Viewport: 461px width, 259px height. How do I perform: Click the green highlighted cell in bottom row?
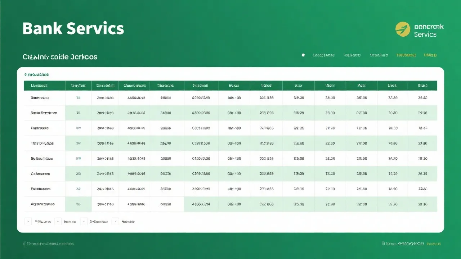[201, 204]
